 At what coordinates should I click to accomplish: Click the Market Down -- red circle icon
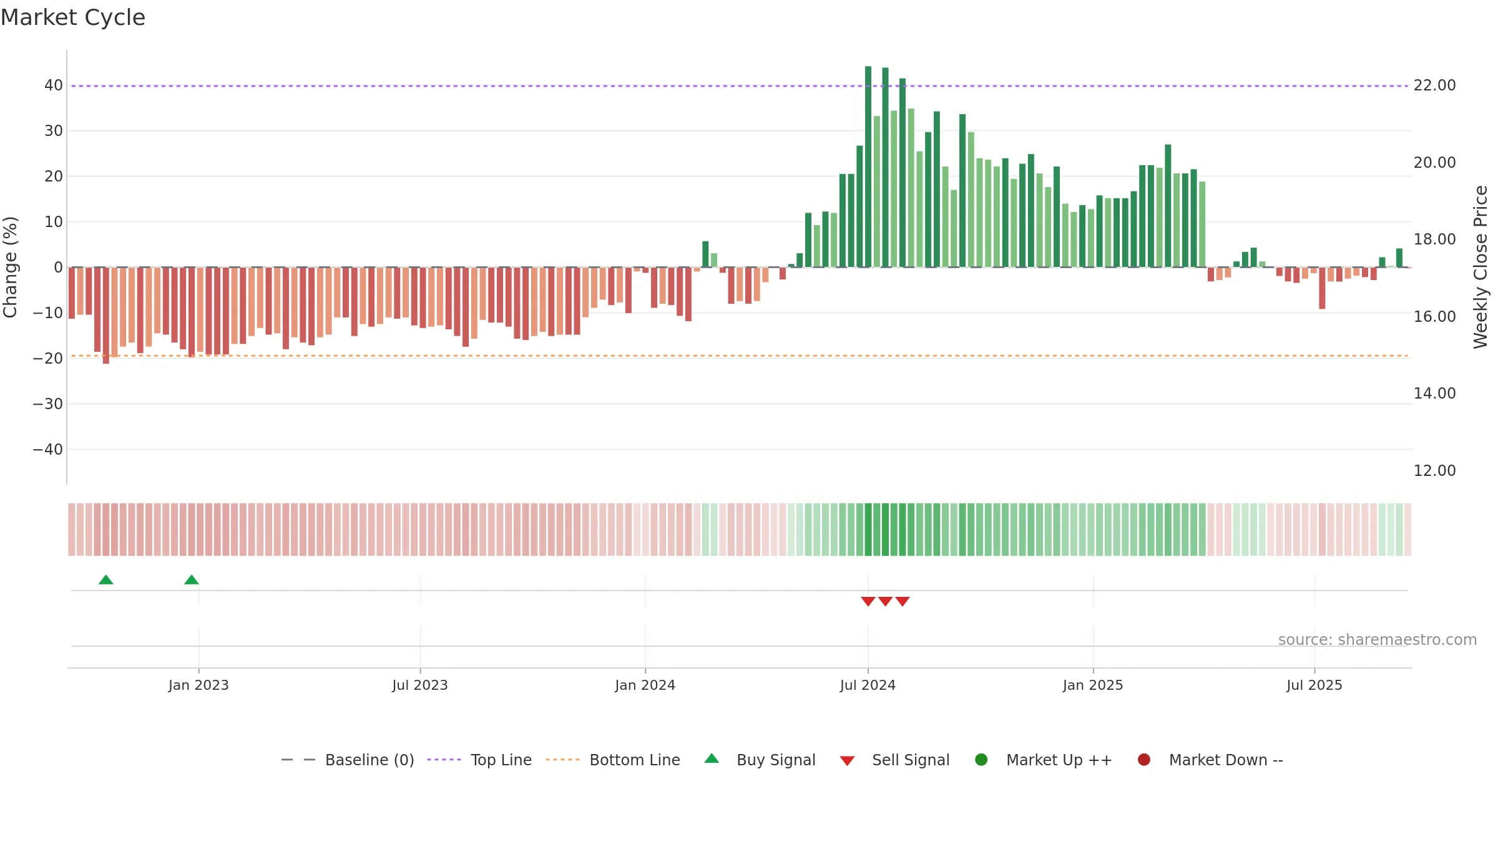pos(1144,760)
